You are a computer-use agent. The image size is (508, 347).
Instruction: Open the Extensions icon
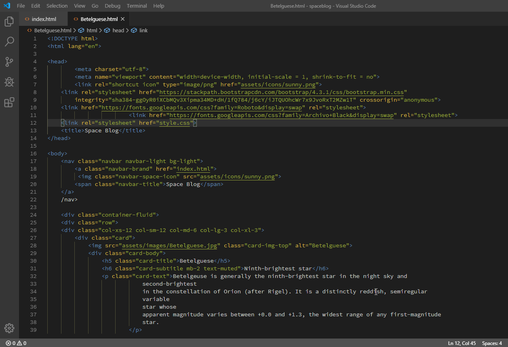click(9, 102)
